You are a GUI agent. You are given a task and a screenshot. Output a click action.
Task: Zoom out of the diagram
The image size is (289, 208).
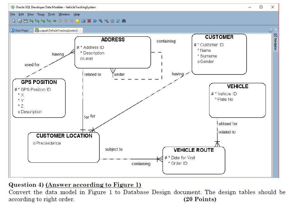pos(105,20)
